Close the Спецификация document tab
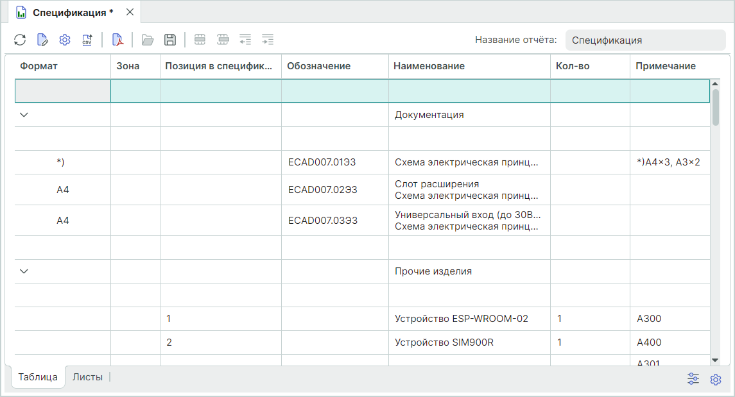The height and width of the screenshot is (397, 735). click(130, 12)
